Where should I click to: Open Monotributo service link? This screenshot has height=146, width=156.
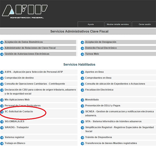click(92, 100)
